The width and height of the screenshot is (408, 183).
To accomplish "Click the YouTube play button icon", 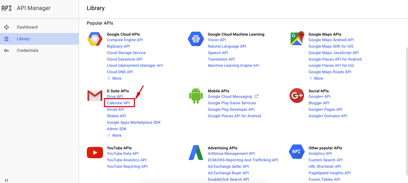I will point(95,153).
